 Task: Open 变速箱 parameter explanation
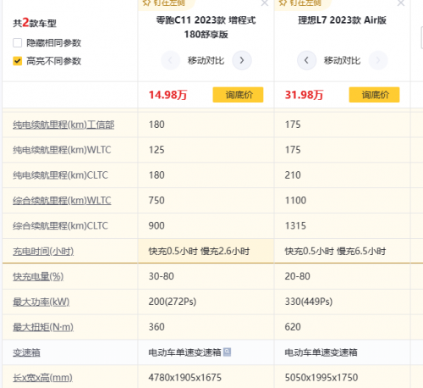tap(26, 352)
